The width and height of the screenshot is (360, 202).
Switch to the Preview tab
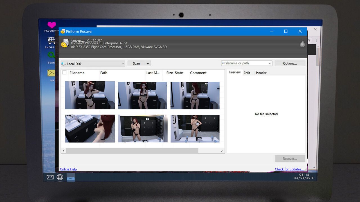click(x=235, y=72)
